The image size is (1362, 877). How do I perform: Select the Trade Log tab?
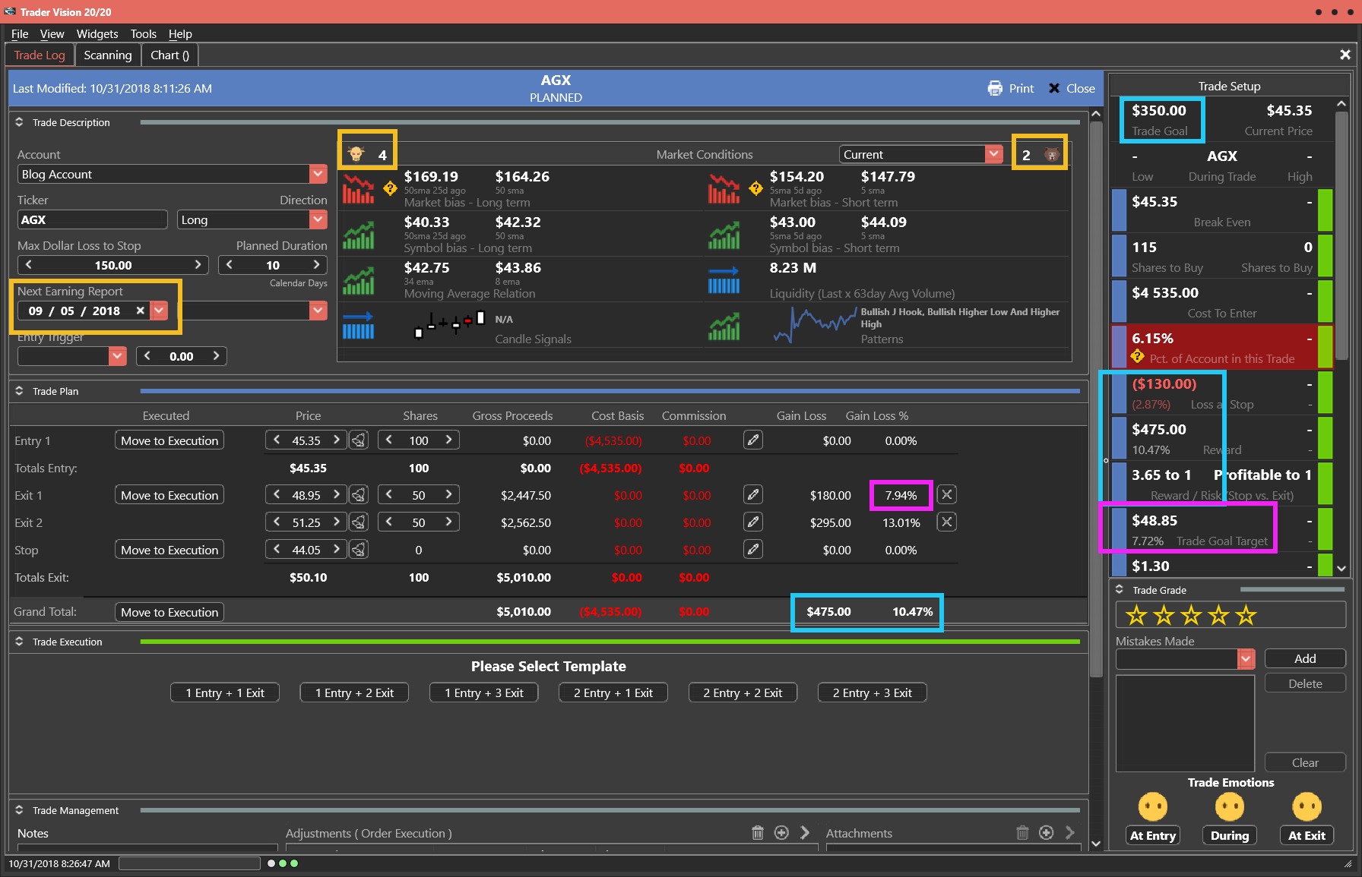pyautogui.click(x=40, y=55)
